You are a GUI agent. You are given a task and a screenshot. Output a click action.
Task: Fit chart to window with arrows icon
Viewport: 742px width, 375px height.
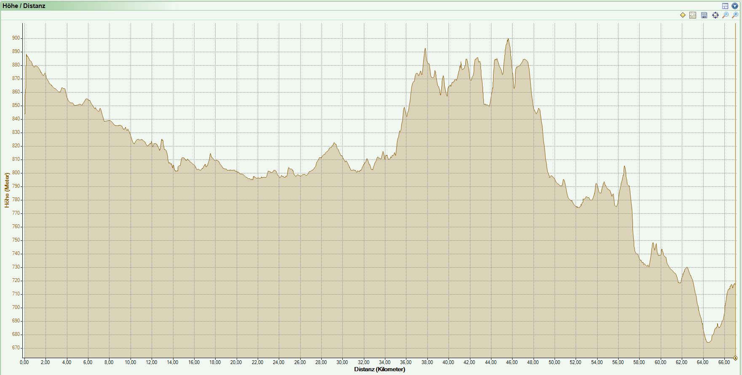tap(715, 15)
